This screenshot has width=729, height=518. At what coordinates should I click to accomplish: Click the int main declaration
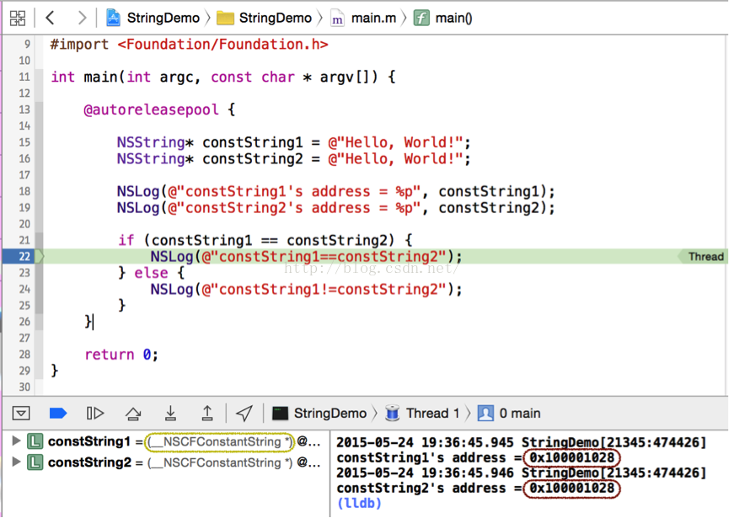tap(223, 77)
